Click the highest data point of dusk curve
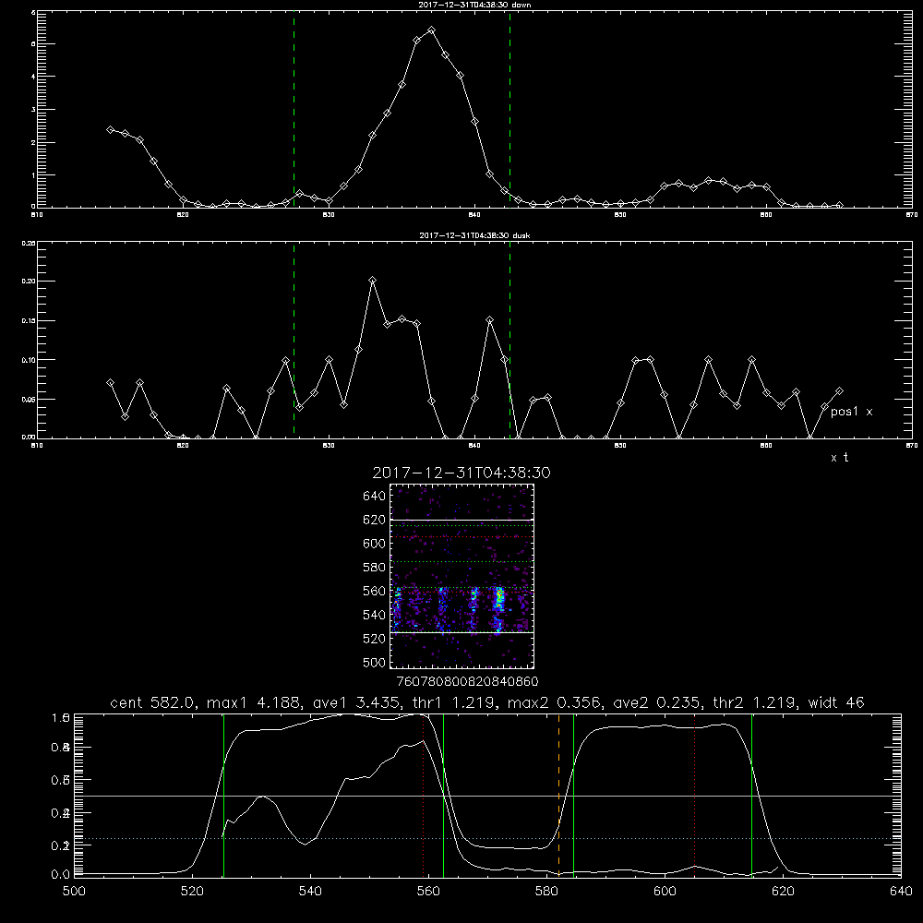This screenshot has width=923, height=923. [372, 281]
